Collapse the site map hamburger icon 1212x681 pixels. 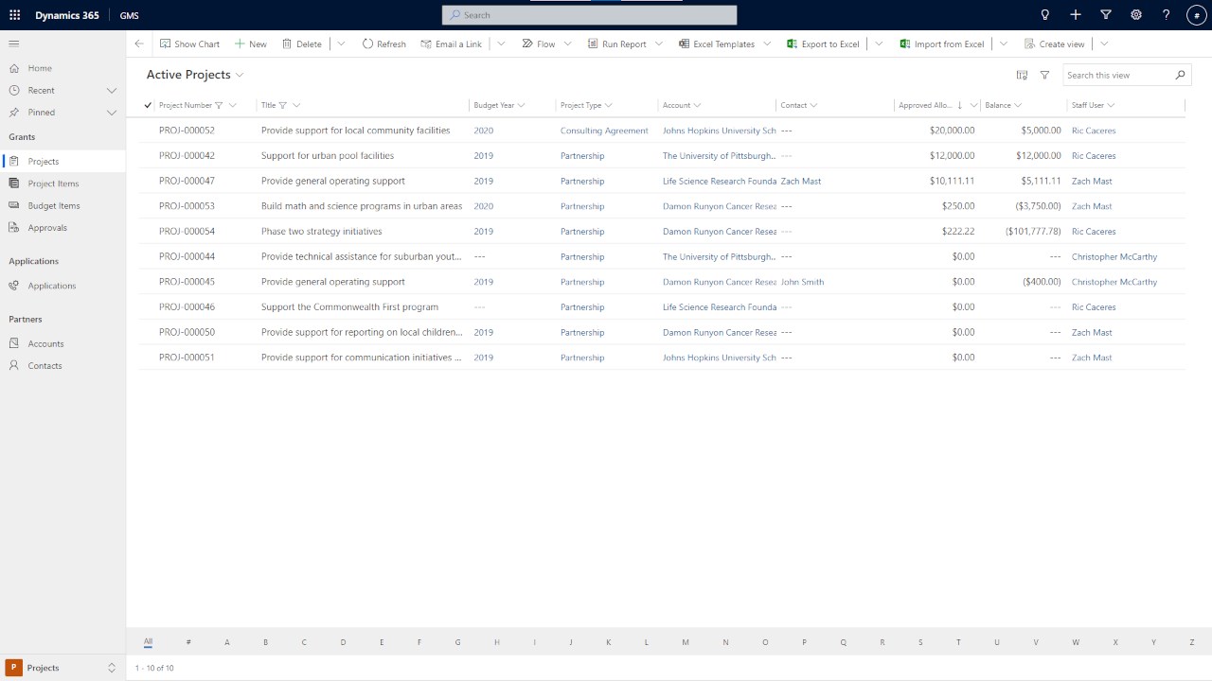(x=14, y=44)
